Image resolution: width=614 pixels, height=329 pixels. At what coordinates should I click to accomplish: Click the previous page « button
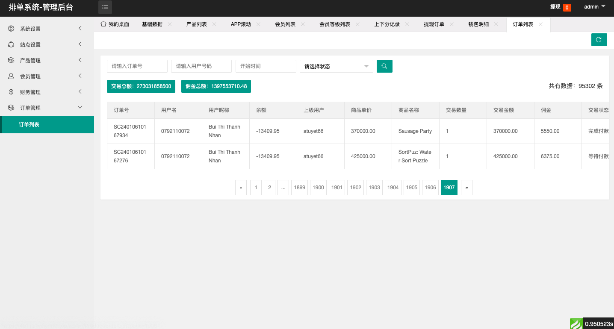click(x=241, y=188)
